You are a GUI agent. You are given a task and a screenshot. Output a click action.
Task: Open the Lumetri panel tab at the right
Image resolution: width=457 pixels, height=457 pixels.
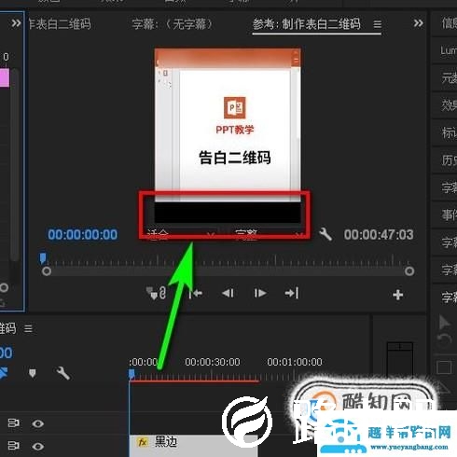pyautogui.click(x=449, y=50)
